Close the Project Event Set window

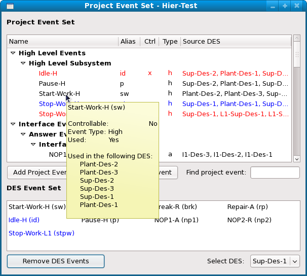(297, 6)
